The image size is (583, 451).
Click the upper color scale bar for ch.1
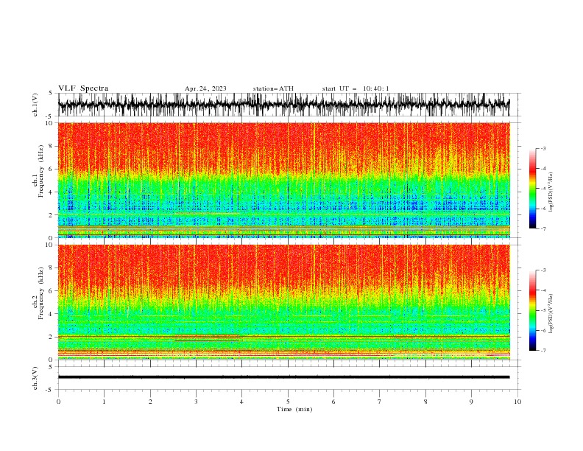[x=533, y=189]
